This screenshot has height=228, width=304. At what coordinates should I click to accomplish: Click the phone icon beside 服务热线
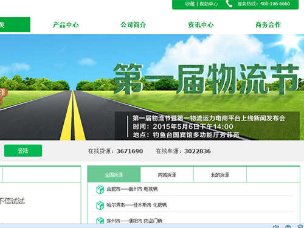(229, 4)
